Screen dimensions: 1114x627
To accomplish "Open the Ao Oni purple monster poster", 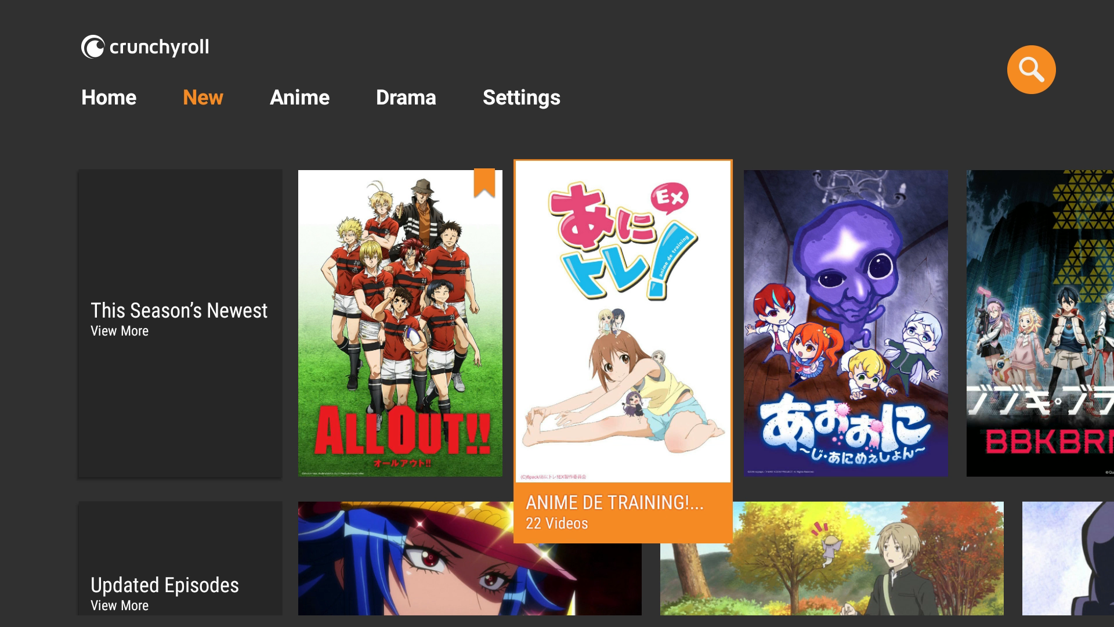I will point(846,323).
